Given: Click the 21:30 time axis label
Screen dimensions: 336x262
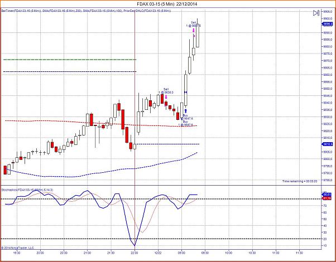Looking at the screenshot, I should [111, 253].
